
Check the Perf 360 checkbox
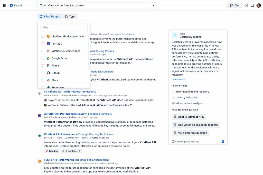point(43,44)
